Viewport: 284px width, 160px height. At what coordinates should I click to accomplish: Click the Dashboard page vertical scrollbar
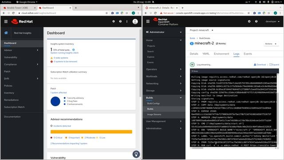point(140,63)
